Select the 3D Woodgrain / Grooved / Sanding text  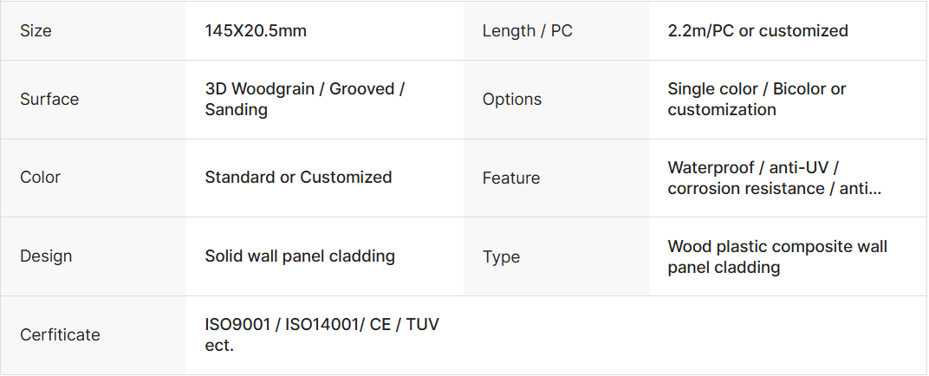click(304, 100)
